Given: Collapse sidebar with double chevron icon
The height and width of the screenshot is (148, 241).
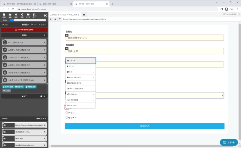Looking at the screenshot, I should coord(45,16).
